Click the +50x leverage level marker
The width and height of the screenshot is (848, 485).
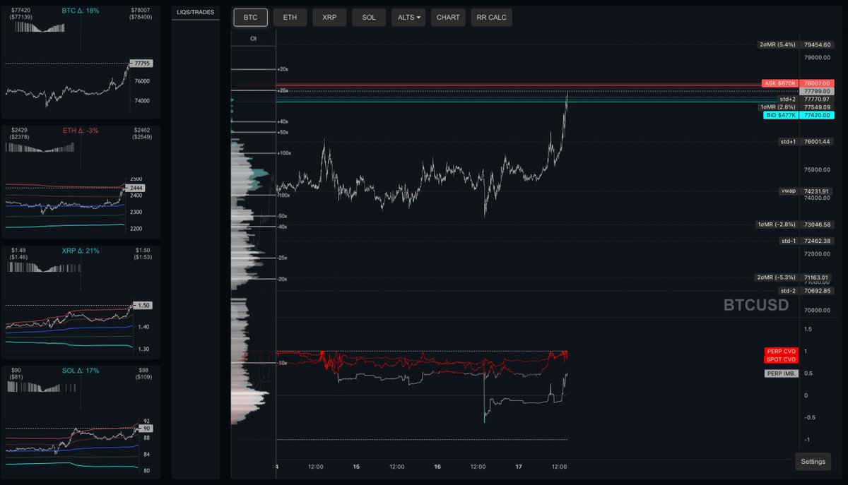coord(283,132)
